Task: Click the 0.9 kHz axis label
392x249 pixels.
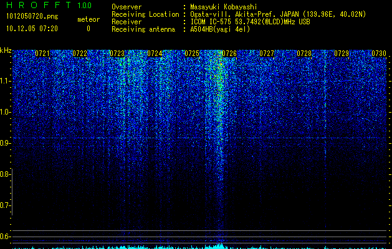Action: [x=5, y=143]
